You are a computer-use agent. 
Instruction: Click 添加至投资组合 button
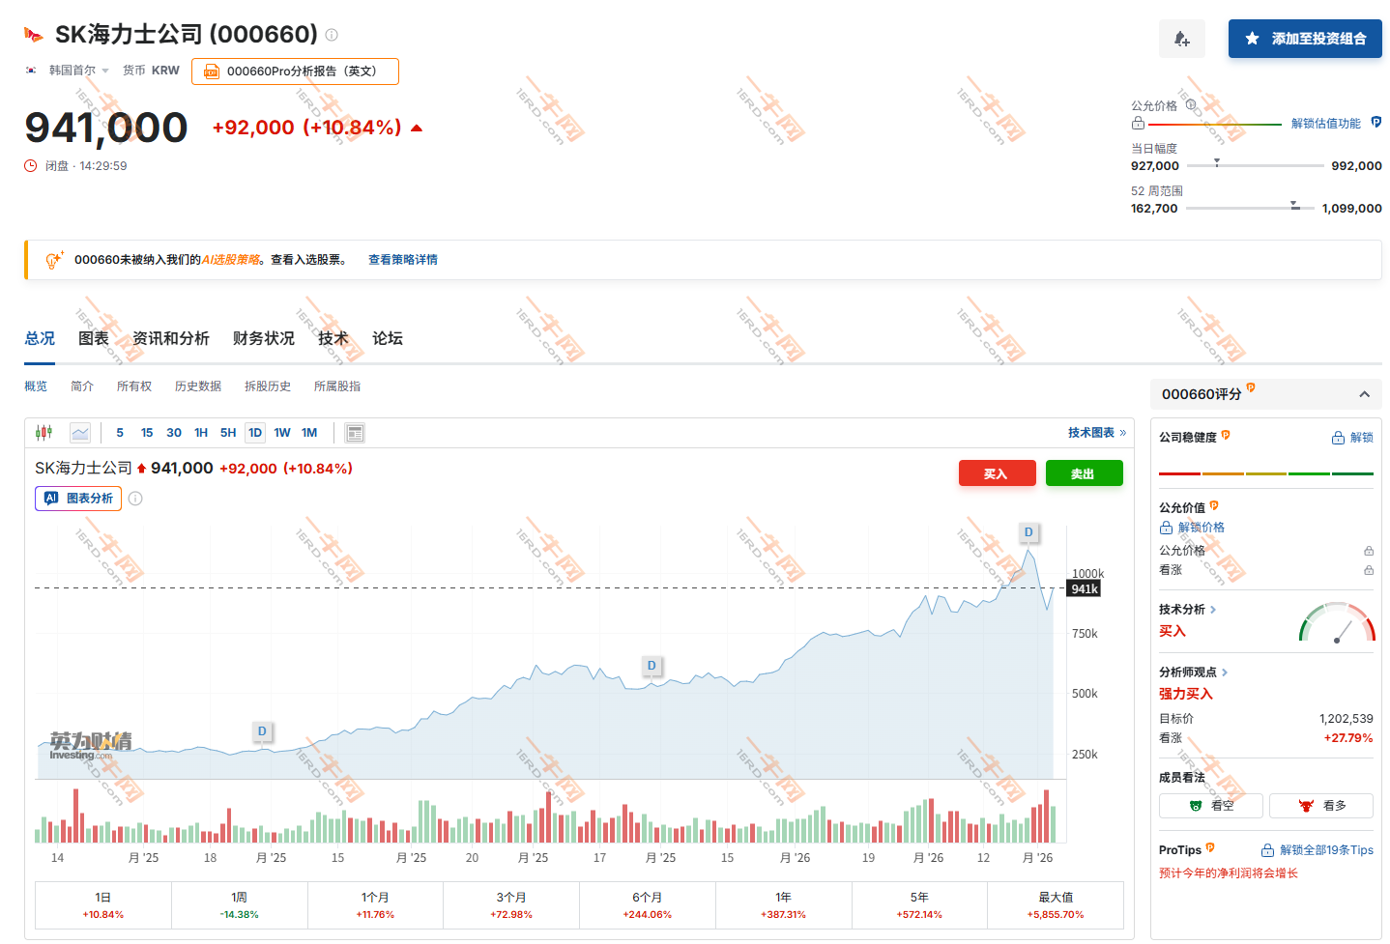coord(1305,39)
